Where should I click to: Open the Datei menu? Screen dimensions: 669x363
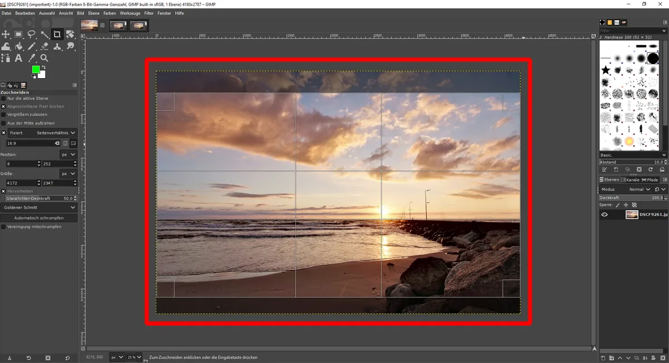[x=7, y=13]
